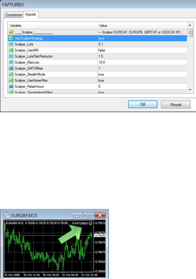Click the 1.5 value for Scalper_LotsRiskReductor
The height and width of the screenshot is (279, 196).
(x=101, y=56)
